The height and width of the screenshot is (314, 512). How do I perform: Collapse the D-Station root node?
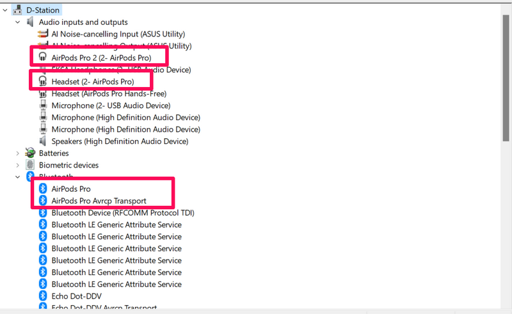[6, 10]
